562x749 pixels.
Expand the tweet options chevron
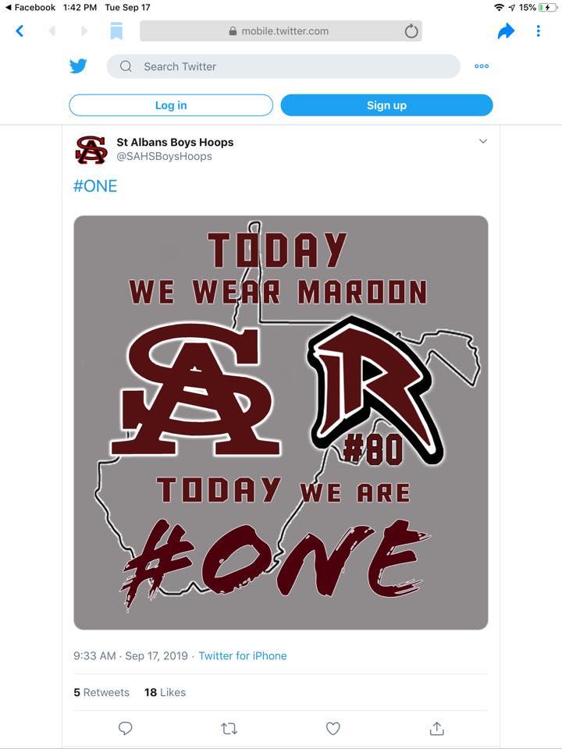click(482, 141)
